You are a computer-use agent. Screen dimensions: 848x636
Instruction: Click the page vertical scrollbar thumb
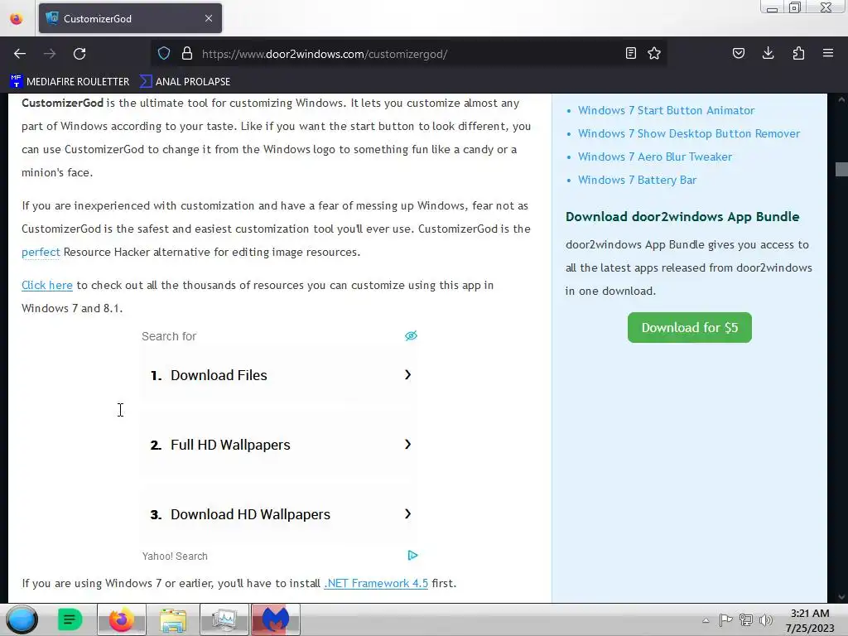click(841, 169)
